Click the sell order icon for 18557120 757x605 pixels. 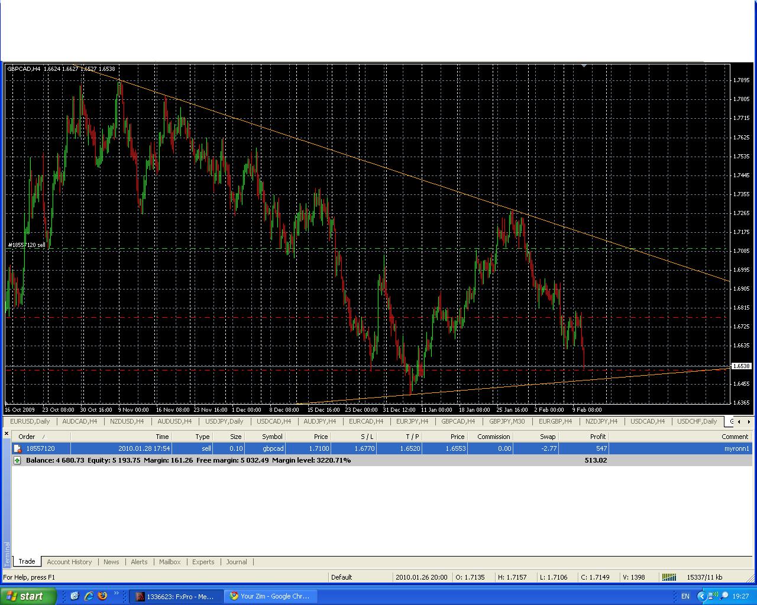click(x=18, y=449)
